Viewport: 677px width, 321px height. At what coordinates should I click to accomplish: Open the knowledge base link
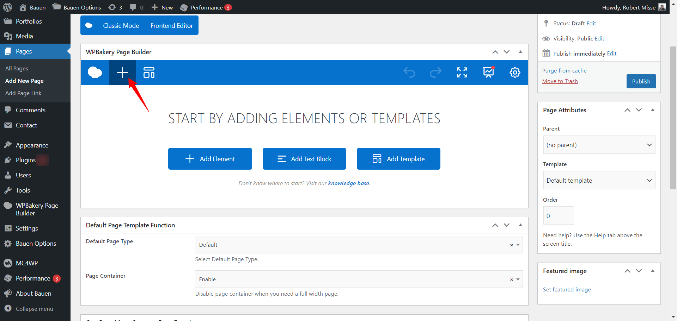(x=349, y=183)
